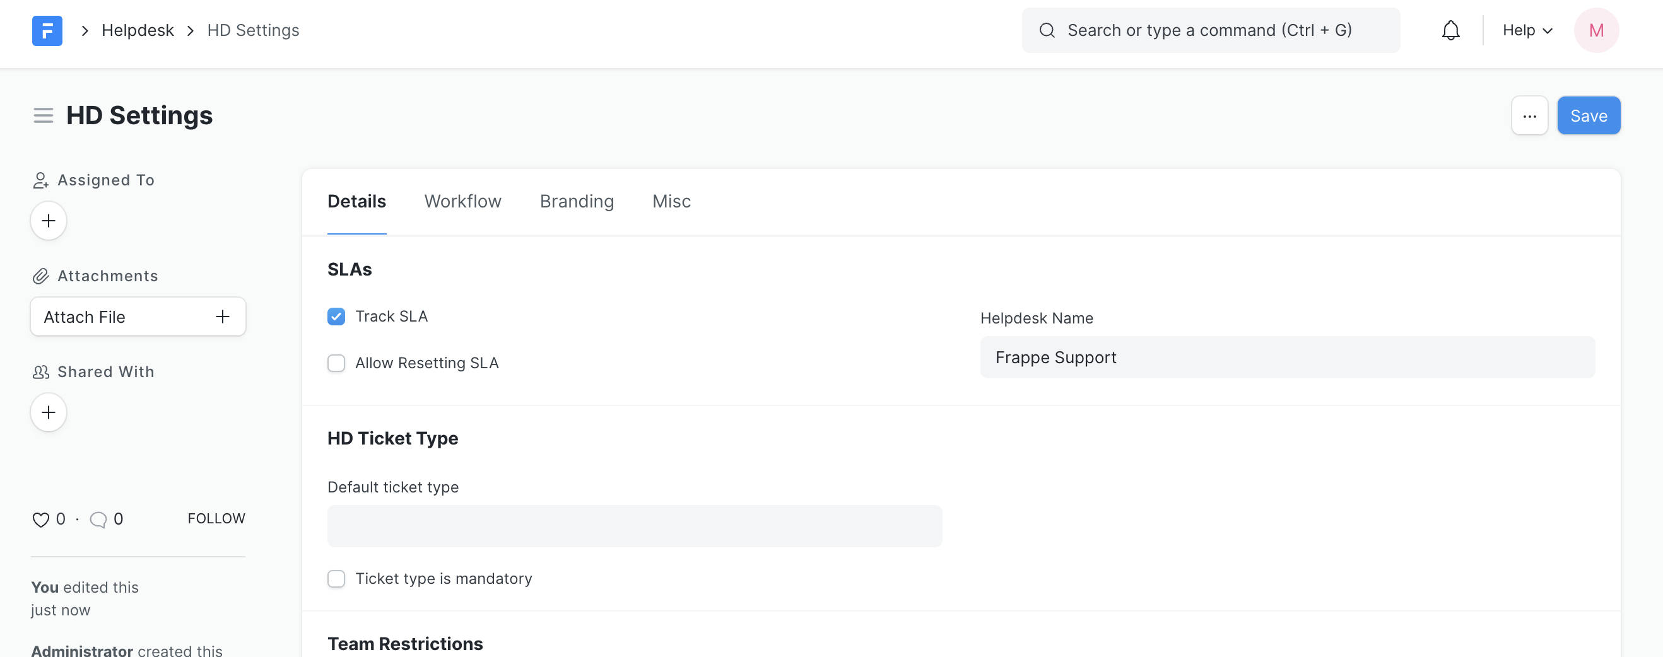Open comments via the speech bubble icon
The width and height of the screenshot is (1663, 657).
[98, 518]
